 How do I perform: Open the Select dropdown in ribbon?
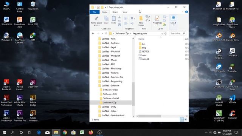(173, 21)
